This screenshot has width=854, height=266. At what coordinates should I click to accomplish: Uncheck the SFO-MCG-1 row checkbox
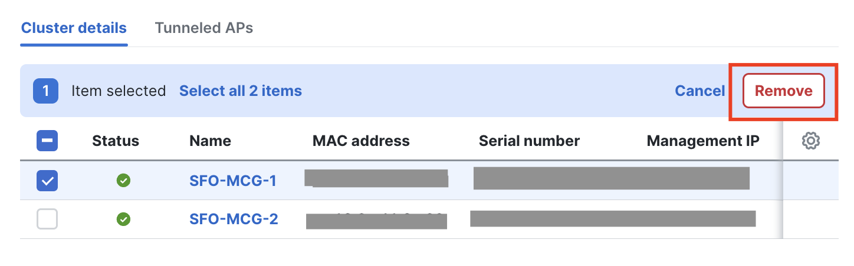pyautogui.click(x=47, y=181)
